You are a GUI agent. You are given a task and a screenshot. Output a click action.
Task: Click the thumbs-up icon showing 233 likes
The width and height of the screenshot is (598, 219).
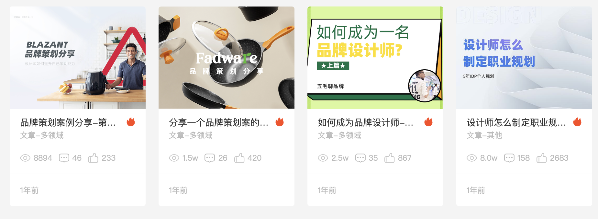pyautogui.click(x=93, y=158)
